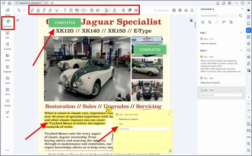The image size is (252, 156).
Task: Share the document via share icon
Action: click(192, 10)
